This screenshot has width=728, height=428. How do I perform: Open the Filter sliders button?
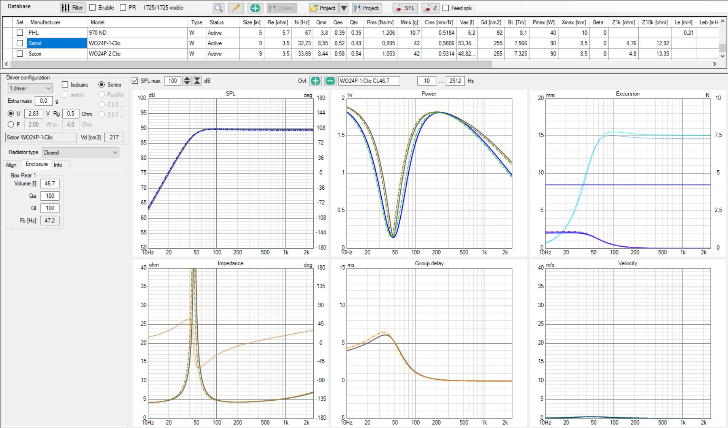73,8
